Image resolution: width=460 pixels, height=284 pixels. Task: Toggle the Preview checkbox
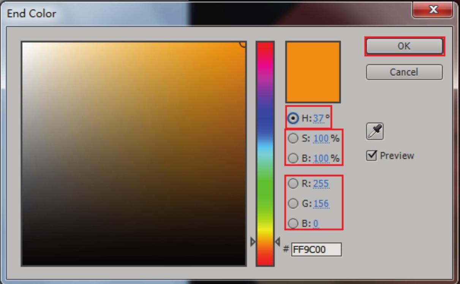371,155
